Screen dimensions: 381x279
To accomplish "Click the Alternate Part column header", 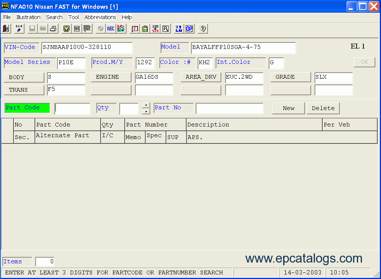I will [68, 137].
